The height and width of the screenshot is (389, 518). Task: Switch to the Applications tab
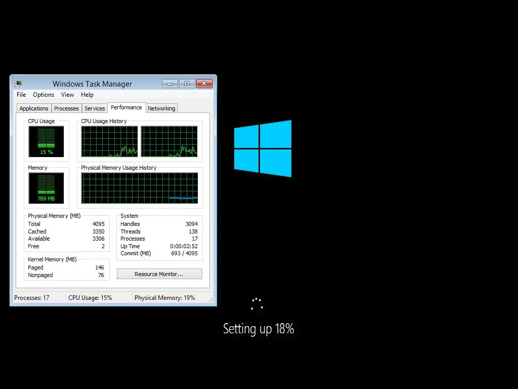click(x=34, y=108)
